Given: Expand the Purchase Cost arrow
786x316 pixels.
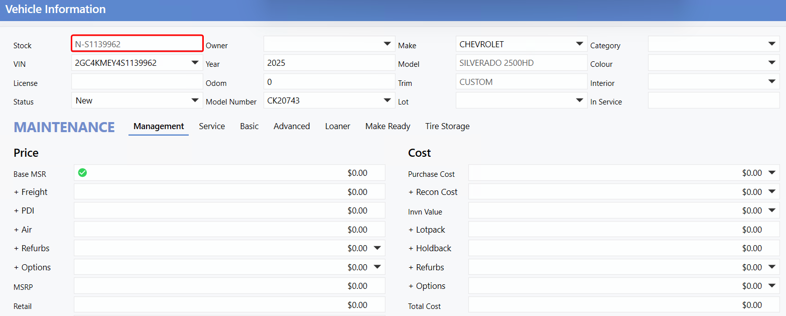Looking at the screenshot, I should click(x=771, y=173).
